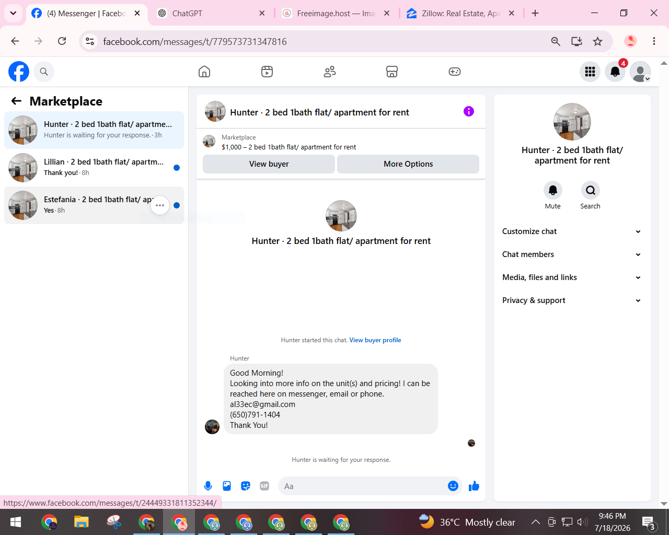Expand Media, files and links section
Screen dimensions: 669x535
pyautogui.click(x=572, y=277)
